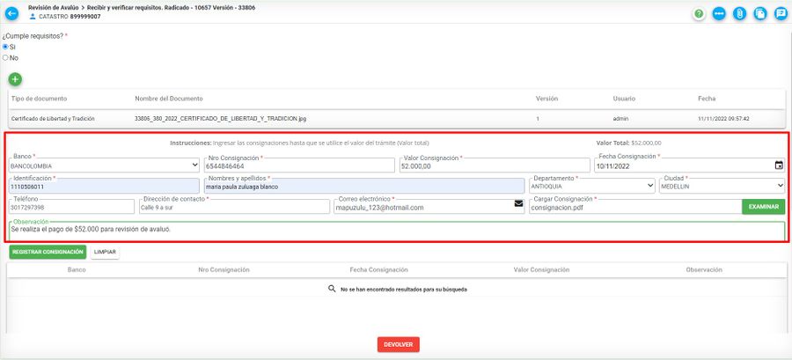Open the Ciudad dropdown showing MEDELLIN
The width and height of the screenshot is (792, 360).
tap(722, 186)
